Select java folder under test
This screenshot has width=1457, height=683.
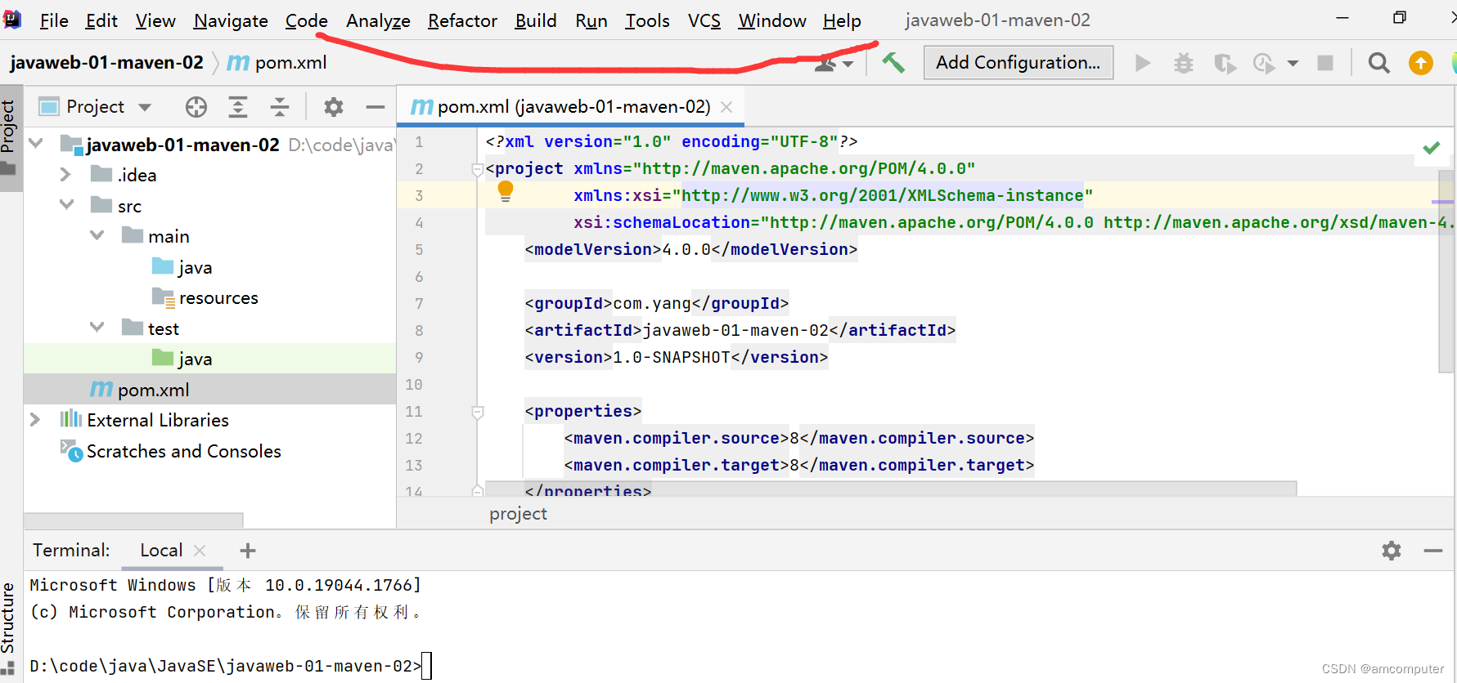click(196, 359)
